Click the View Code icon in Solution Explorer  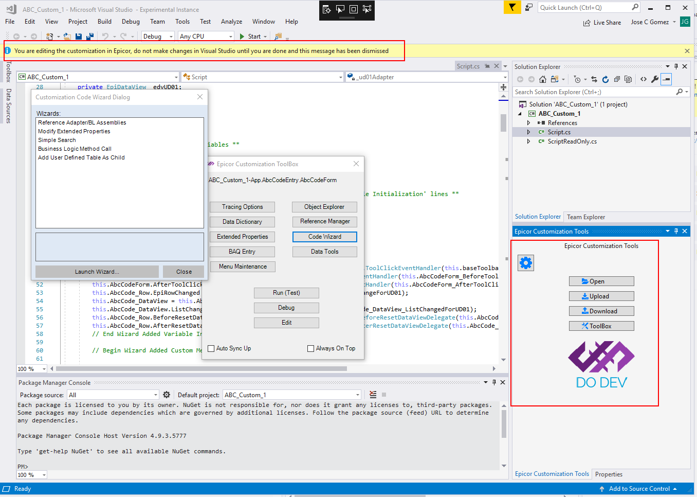(644, 79)
